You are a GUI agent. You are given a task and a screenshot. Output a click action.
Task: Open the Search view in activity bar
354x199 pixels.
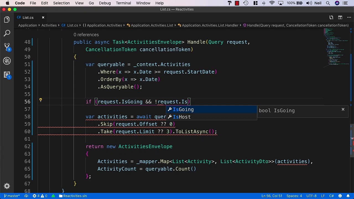[x=7, y=33]
